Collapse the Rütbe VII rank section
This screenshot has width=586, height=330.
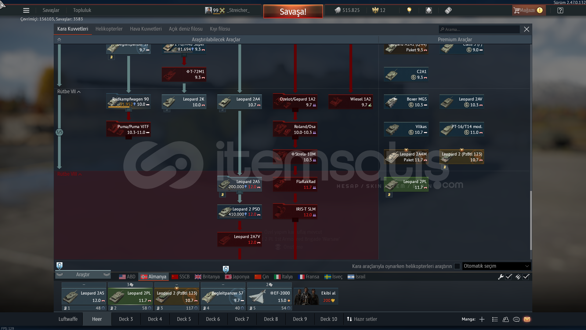69,92
